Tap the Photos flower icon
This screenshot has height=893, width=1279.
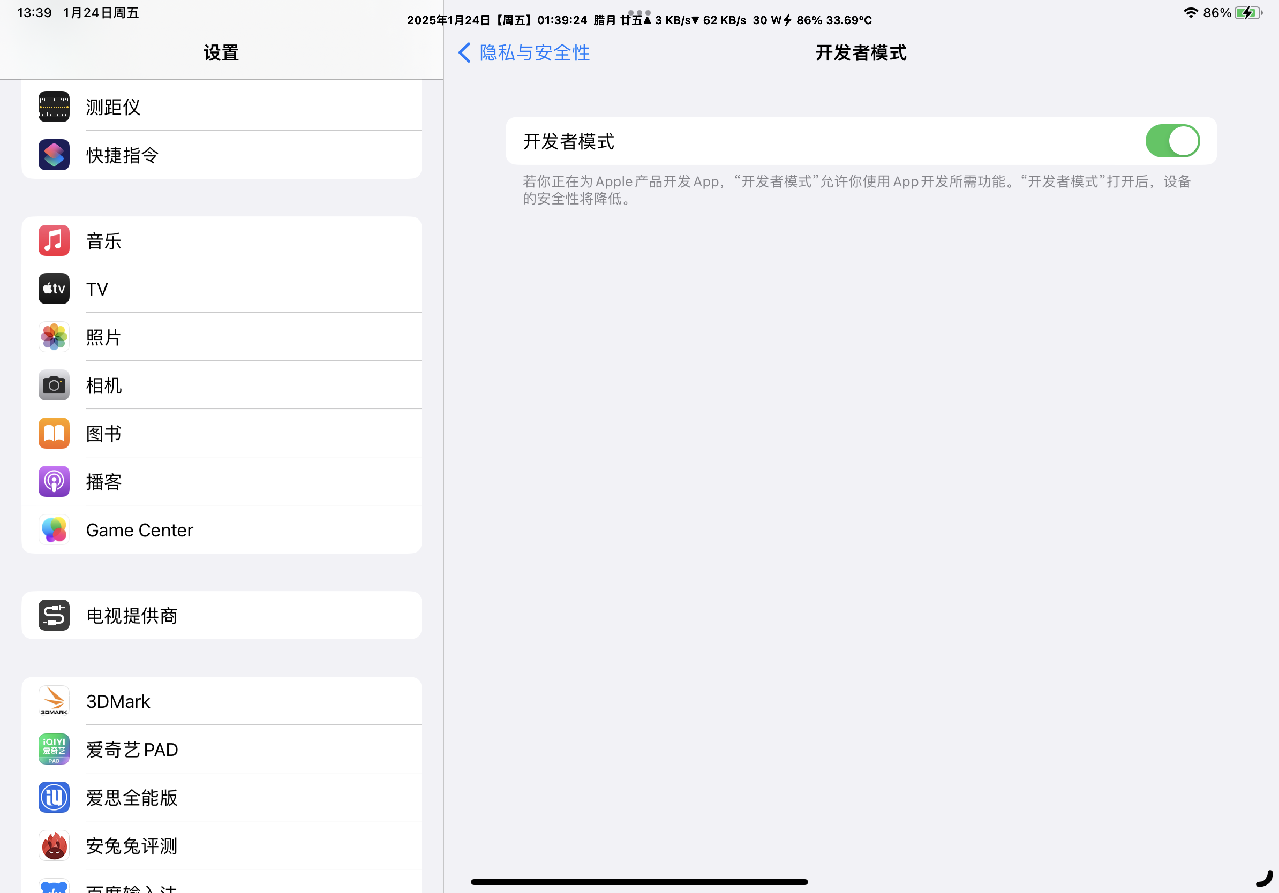pos(54,337)
